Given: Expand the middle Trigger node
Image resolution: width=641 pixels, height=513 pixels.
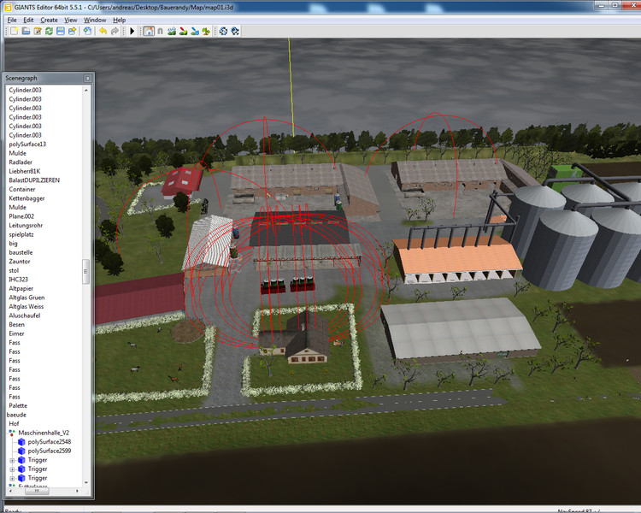Looking at the screenshot, I should coord(12,469).
